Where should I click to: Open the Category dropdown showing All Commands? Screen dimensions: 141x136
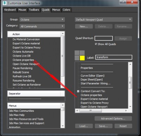point(42,26)
